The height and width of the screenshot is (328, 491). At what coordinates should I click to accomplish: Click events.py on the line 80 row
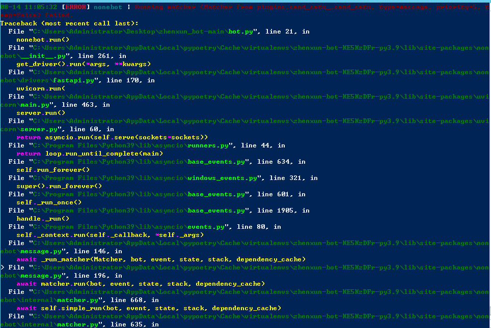pos(206,227)
